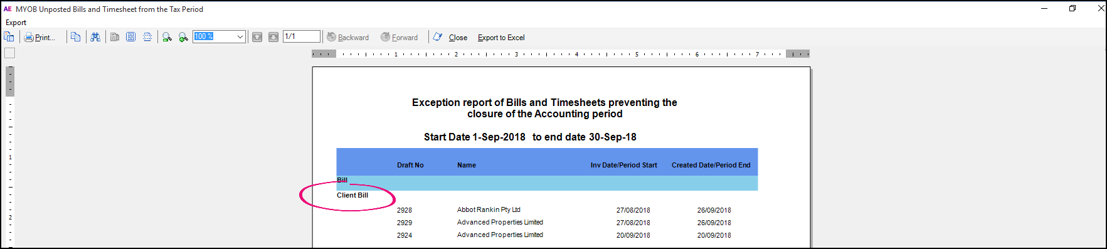Click the Backward navigation button
1107x249 pixels.
tap(348, 37)
